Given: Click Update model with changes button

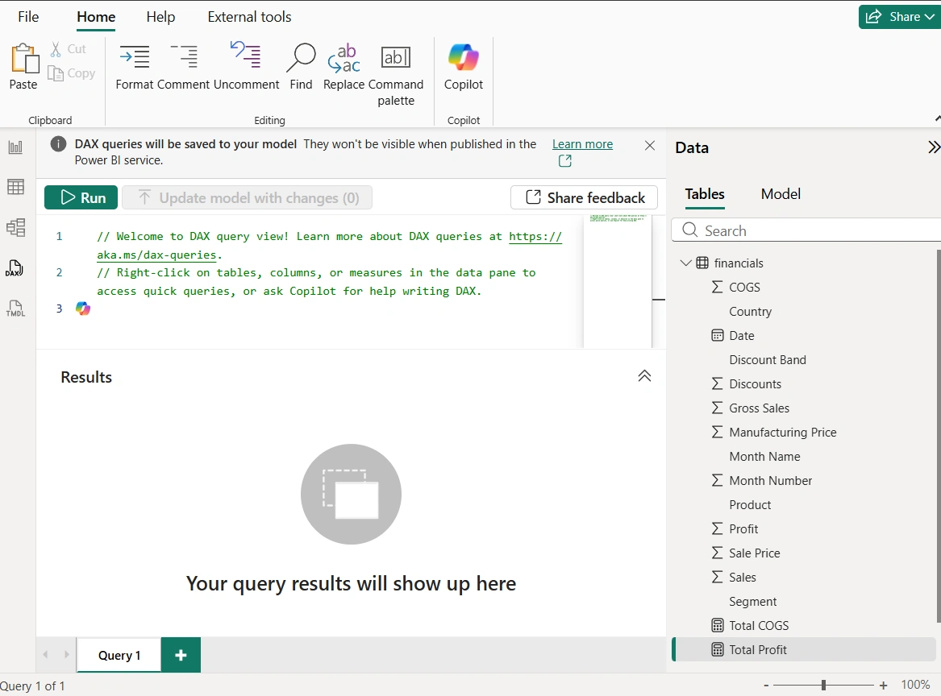Looking at the screenshot, I should tap(248, 198).
